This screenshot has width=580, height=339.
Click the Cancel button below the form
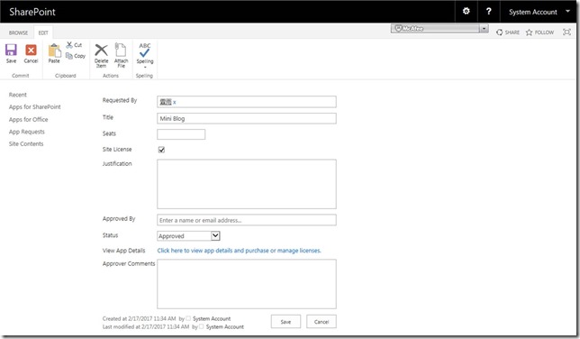322,322
